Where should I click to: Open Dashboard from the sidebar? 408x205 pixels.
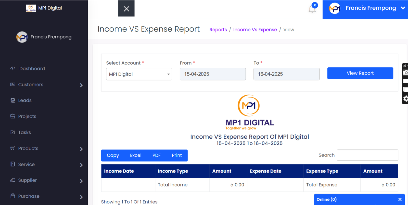tap(32, 69)
